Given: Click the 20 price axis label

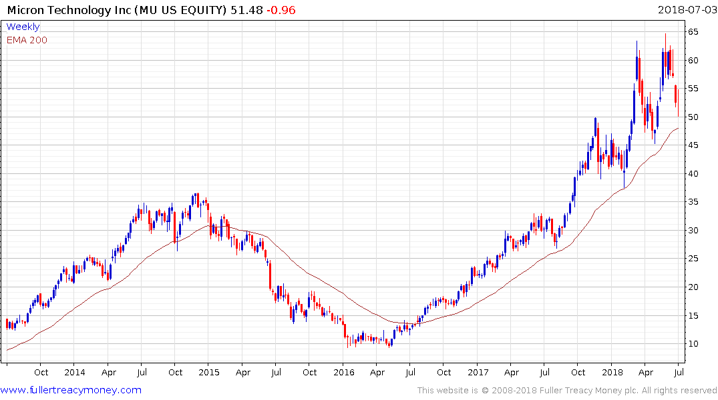Looking at the screenshot, I should point(693,287).
